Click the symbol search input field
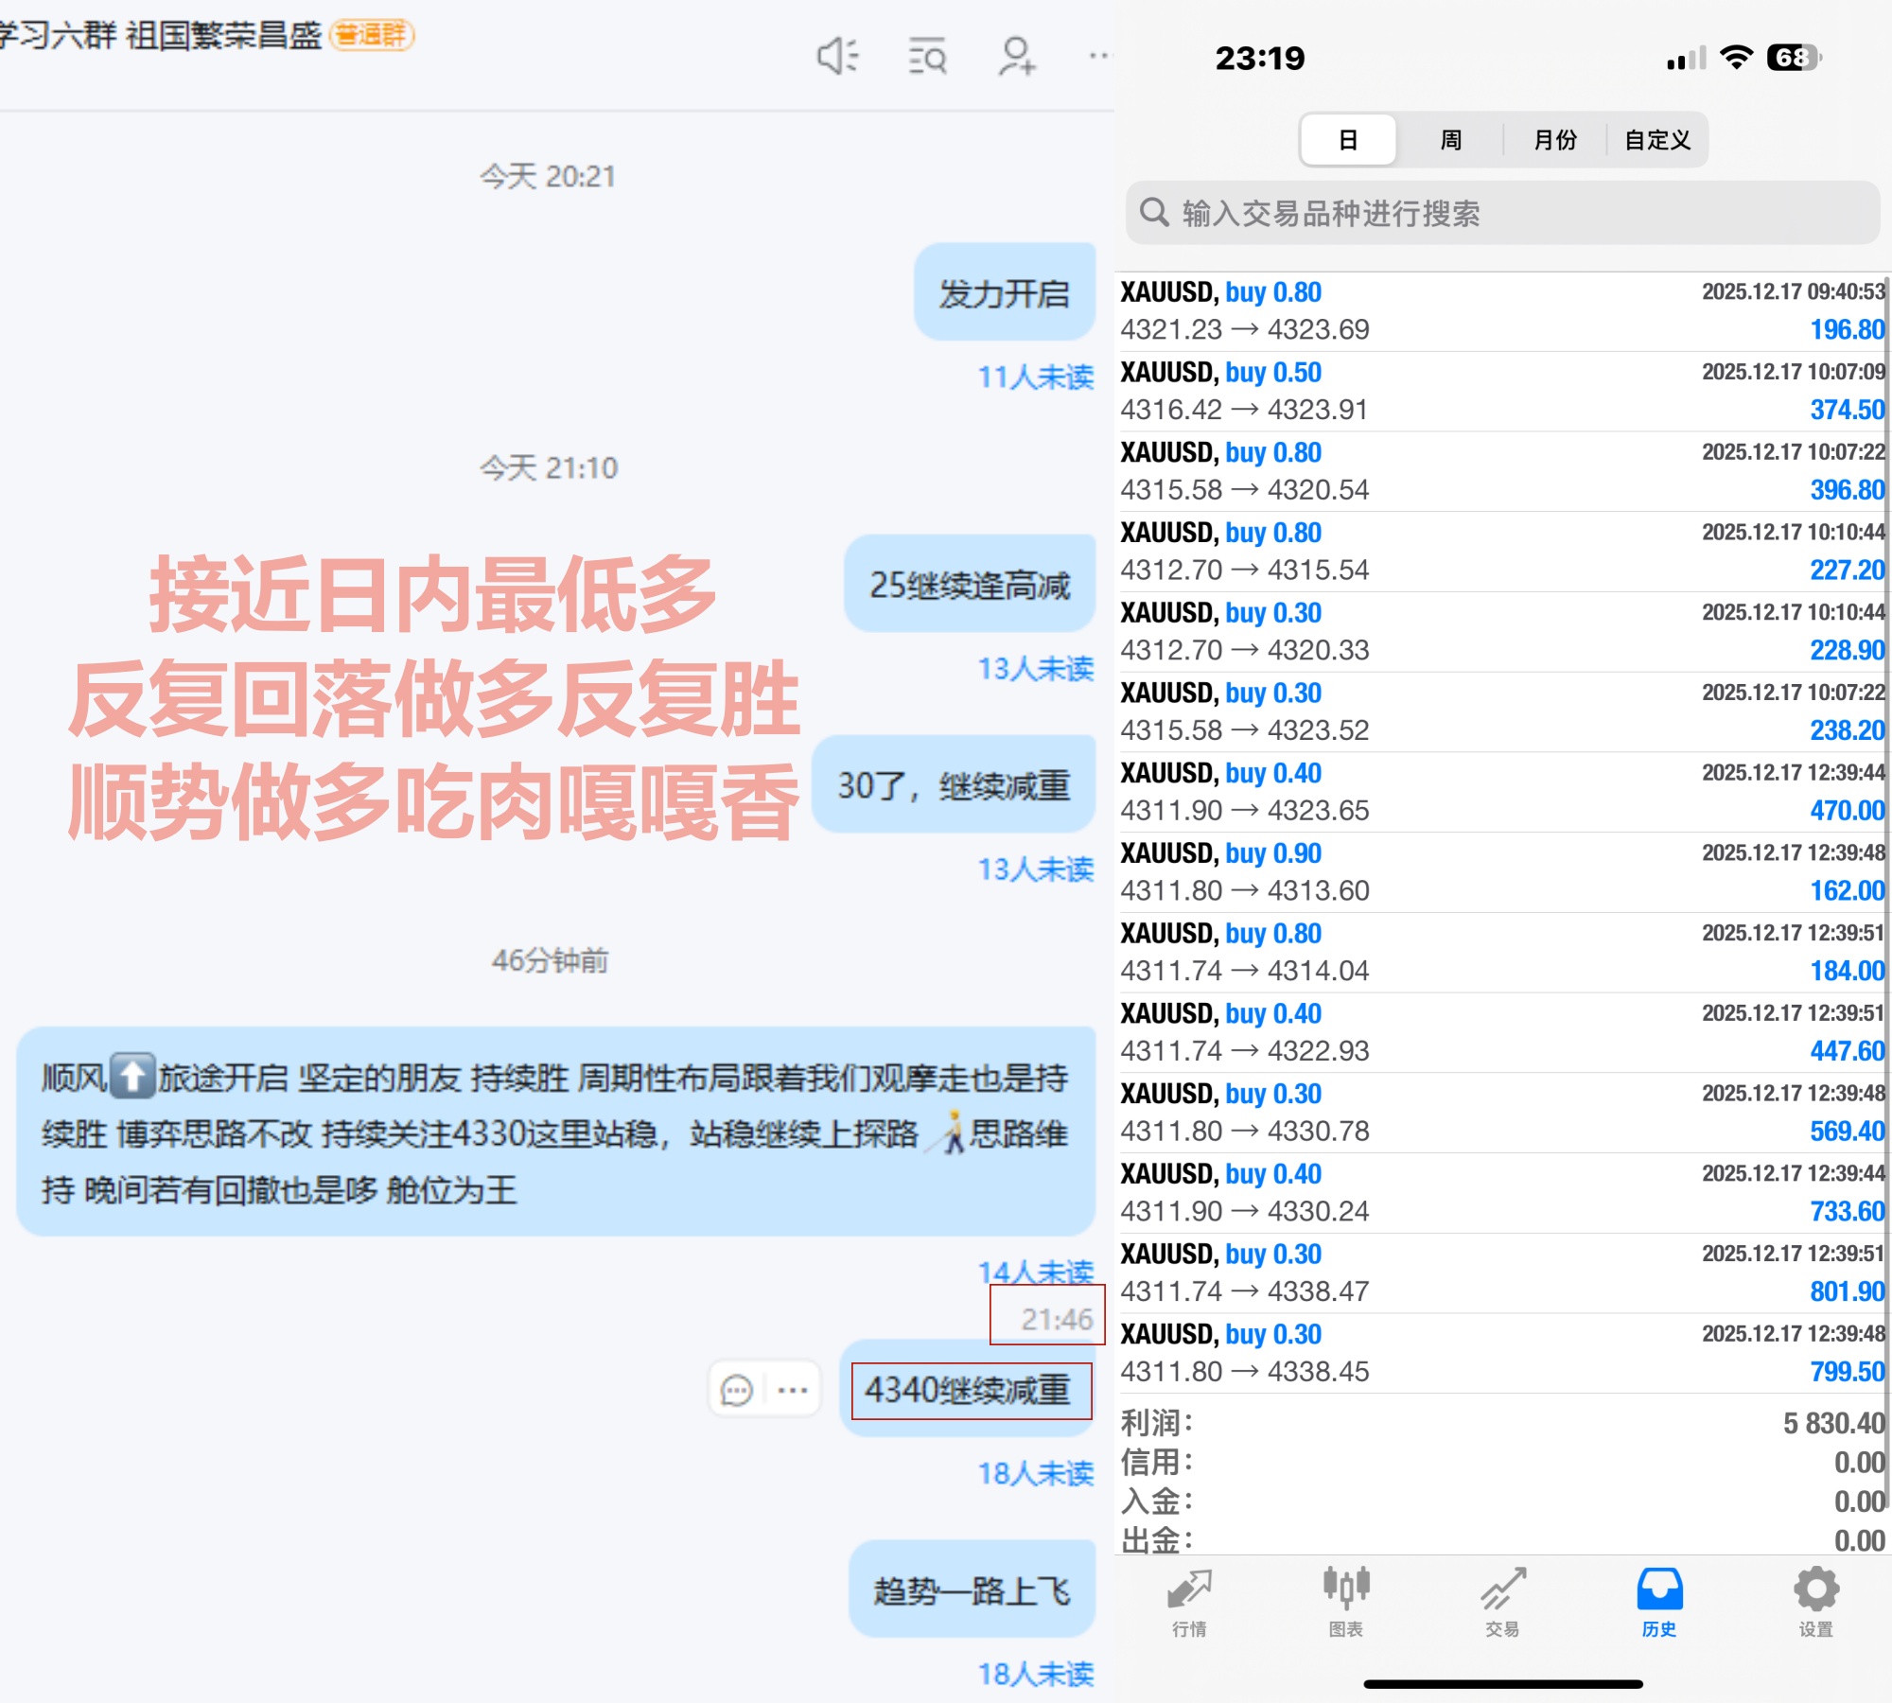1892x1703 pixels. (1502, 213)
